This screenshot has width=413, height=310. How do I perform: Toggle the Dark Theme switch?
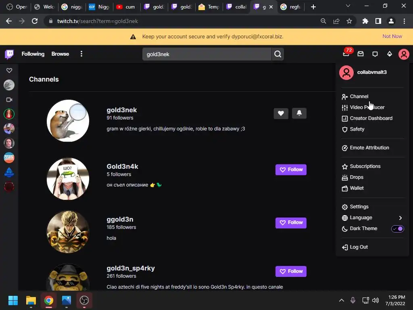coord(397,228)
